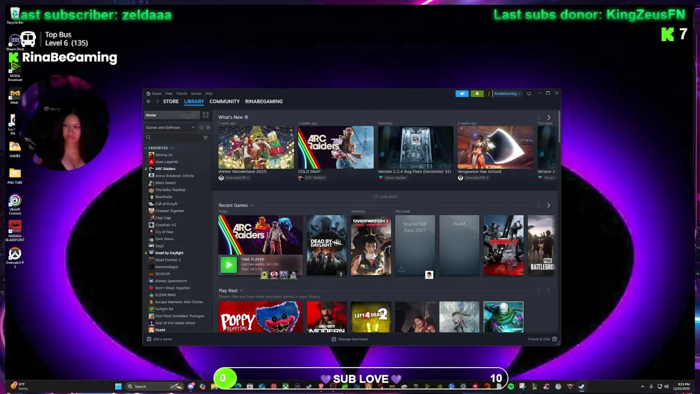700x394 pixels.
Task: Click the Once Human icon under Version 2.2.4
Action: tap(381, 178)
